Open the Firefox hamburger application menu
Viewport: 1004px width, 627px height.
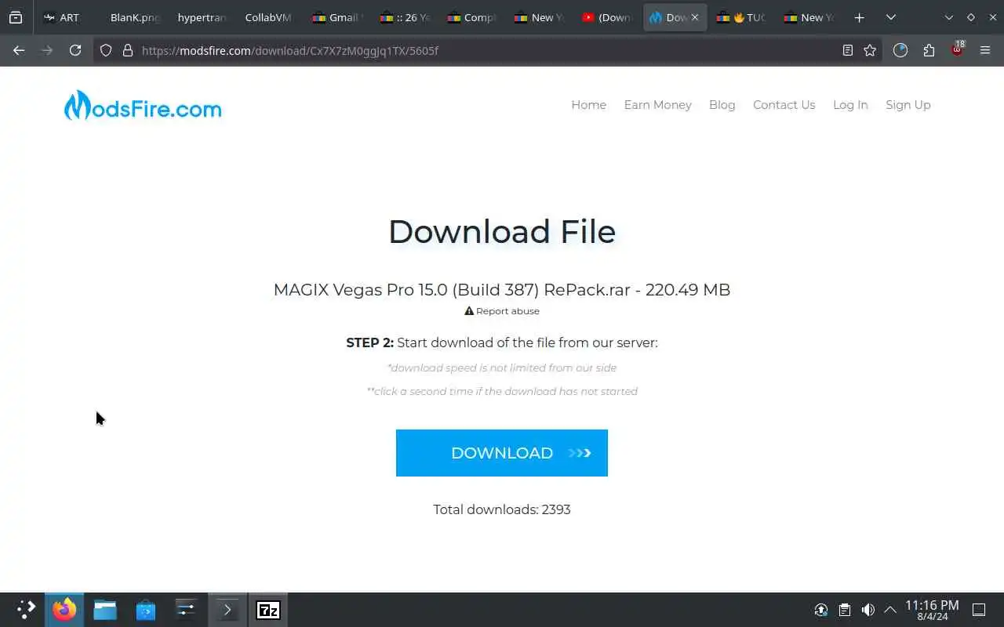[985, 50]
